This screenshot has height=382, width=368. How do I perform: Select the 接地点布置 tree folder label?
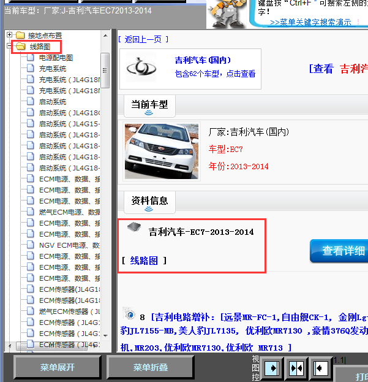[45, 36]
